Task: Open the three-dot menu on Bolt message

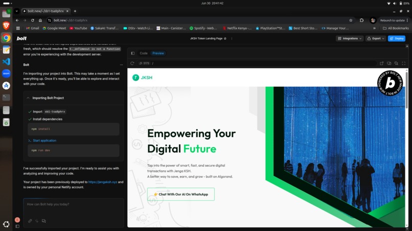Action: (121, 65)
